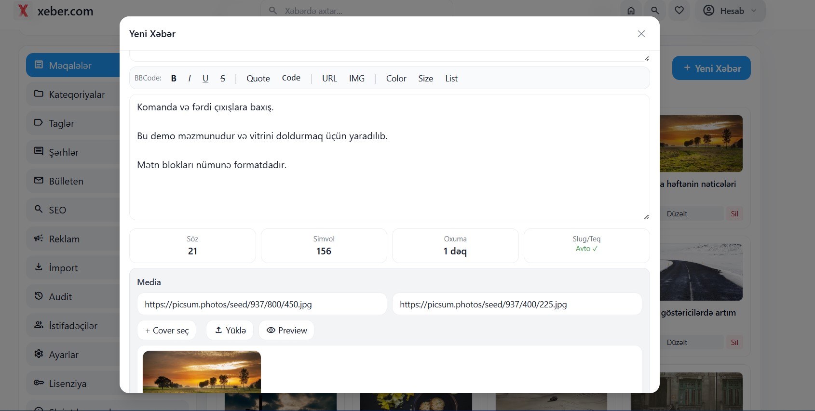This screenshot has height=411, width=815.
Task: Insert Size BBCode tag
Action: tap(425, 79)
